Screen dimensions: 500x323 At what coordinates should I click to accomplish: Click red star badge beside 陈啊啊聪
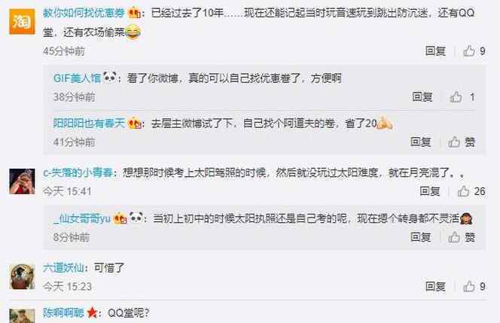click(x=92, y=312)
